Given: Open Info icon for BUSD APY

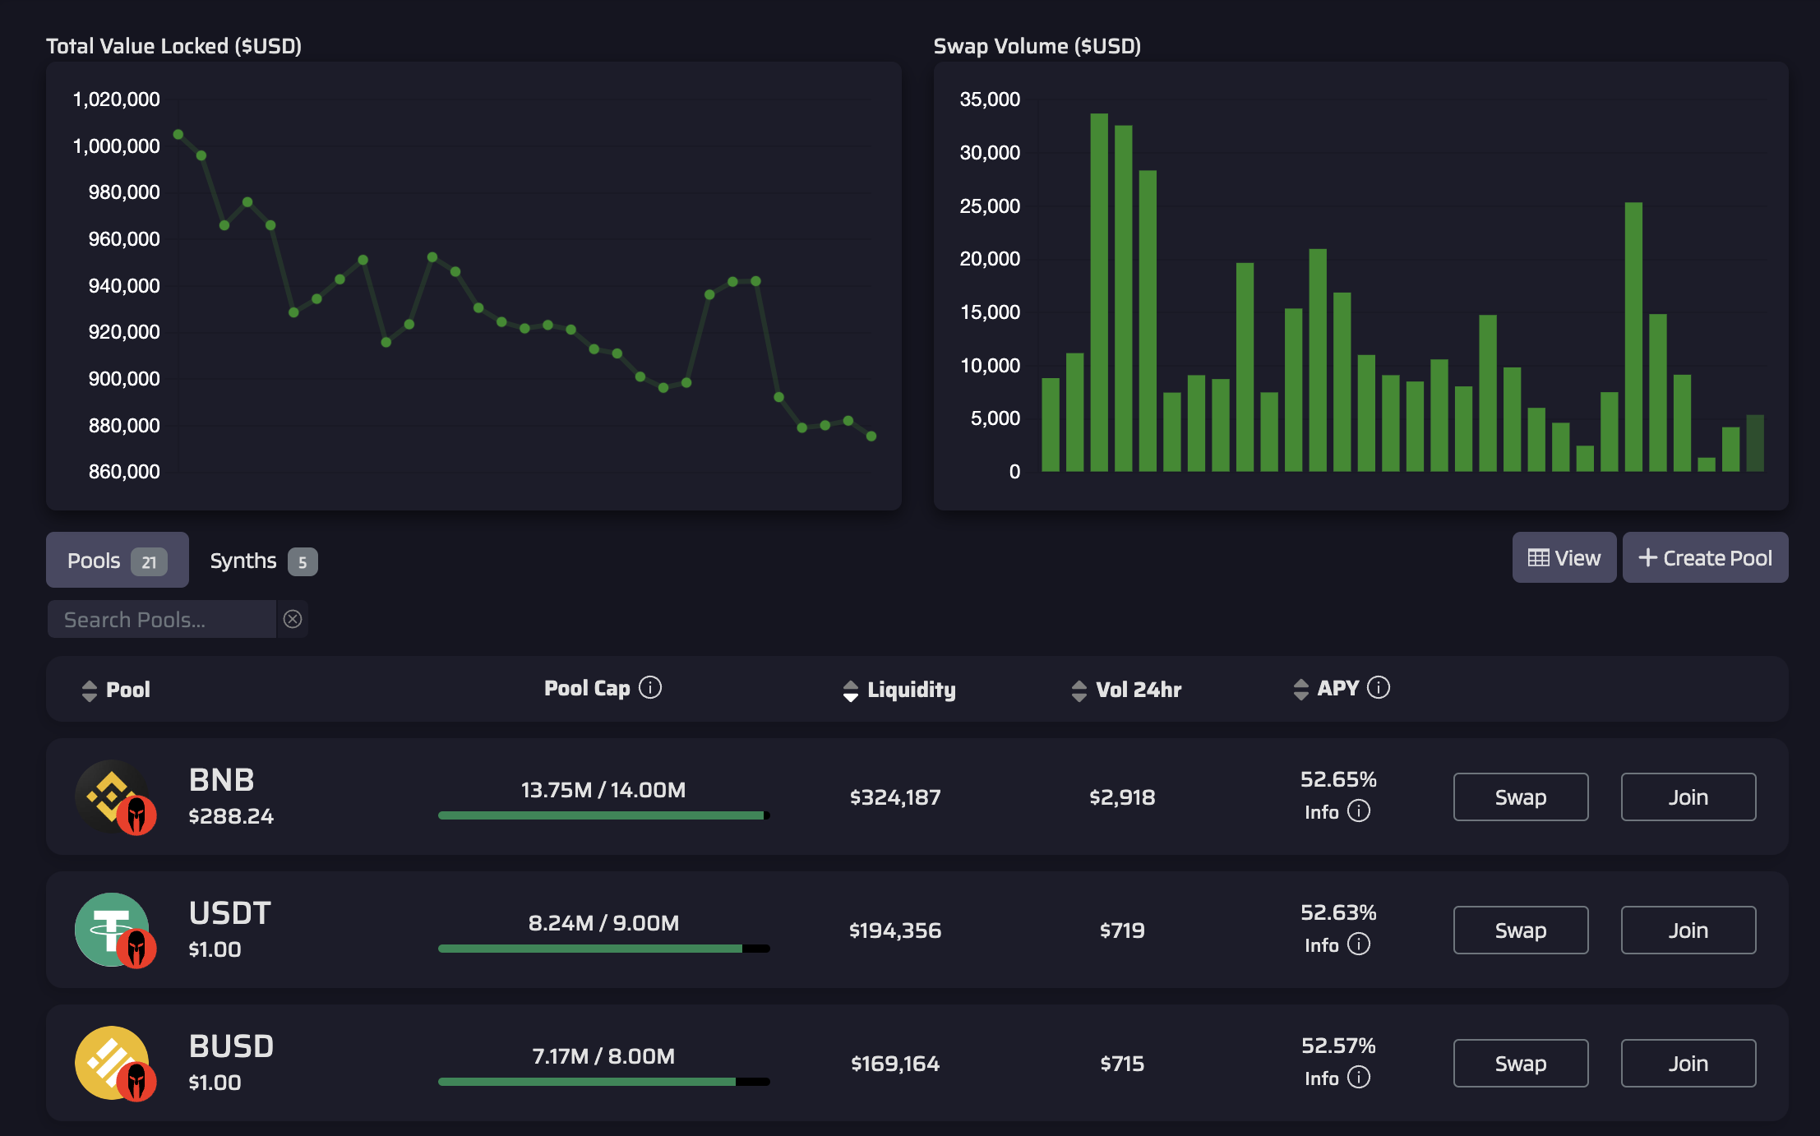Looking at the screenshot, I should [x=1359, y=1078].
